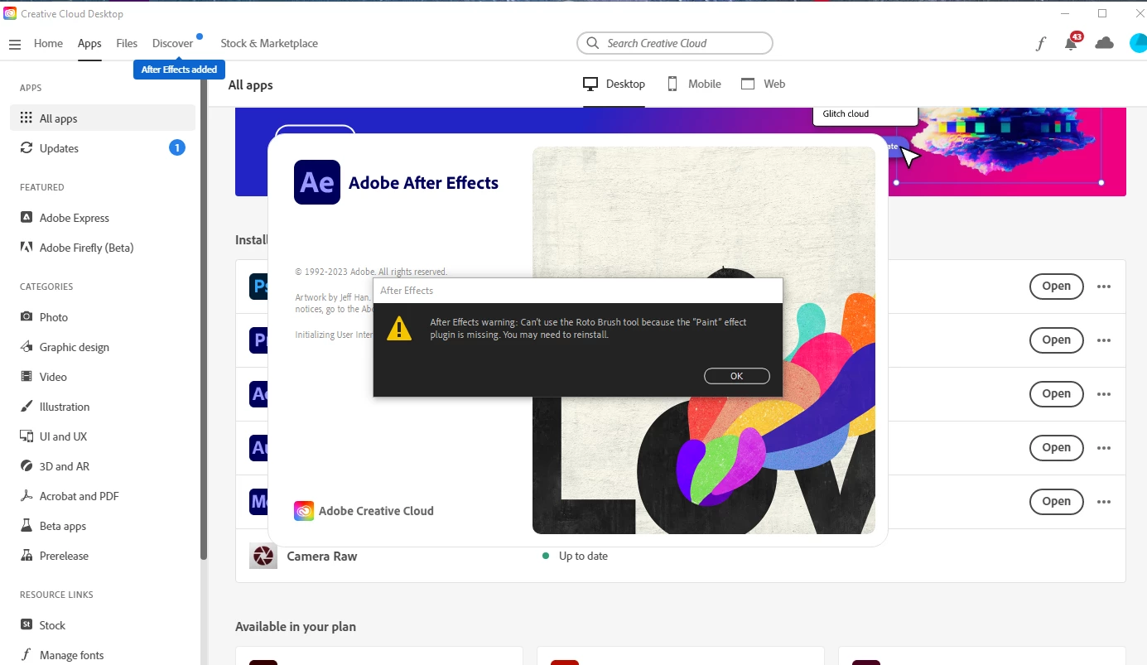Click the Adobe Creative Cloud splash logo
The height and width of the screenshot is (665, 1147).
[304, 511]
